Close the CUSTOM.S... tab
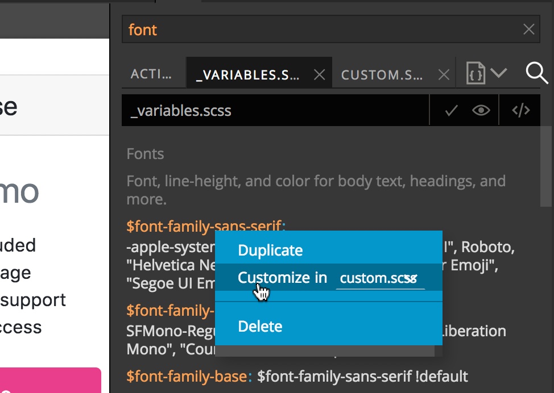 coord(444,75)
